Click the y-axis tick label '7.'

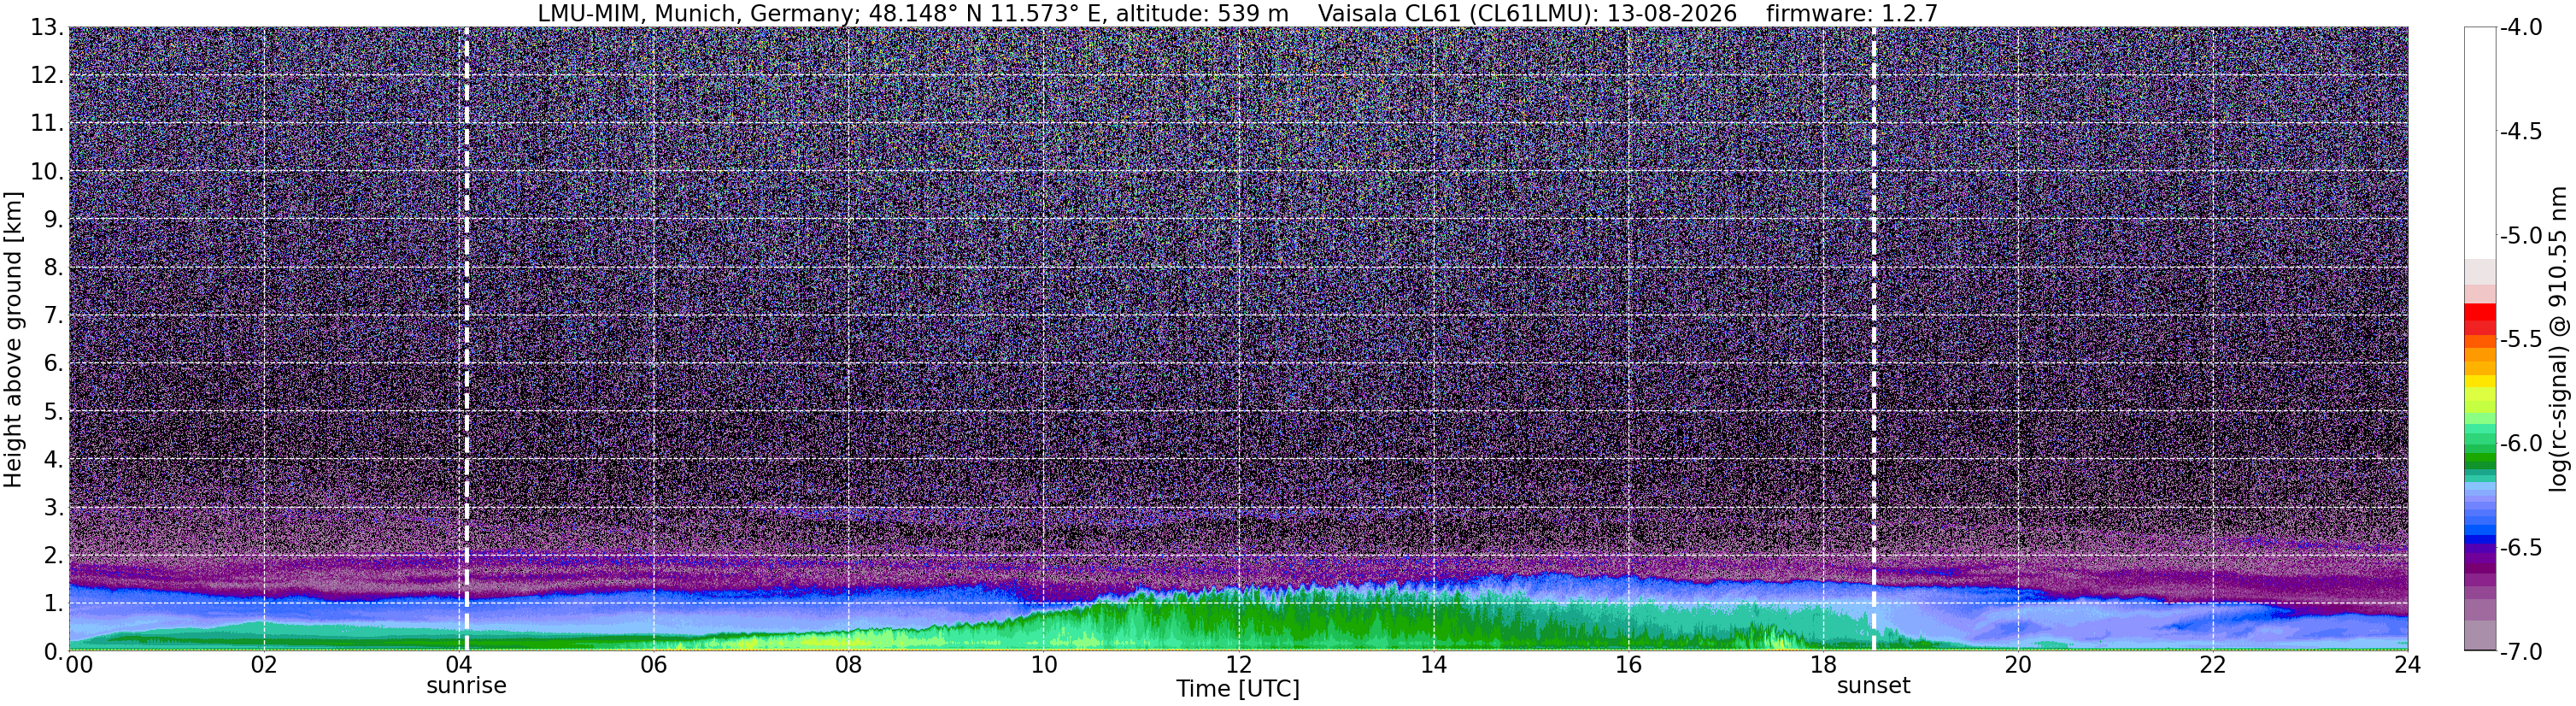tap(55, 316)
